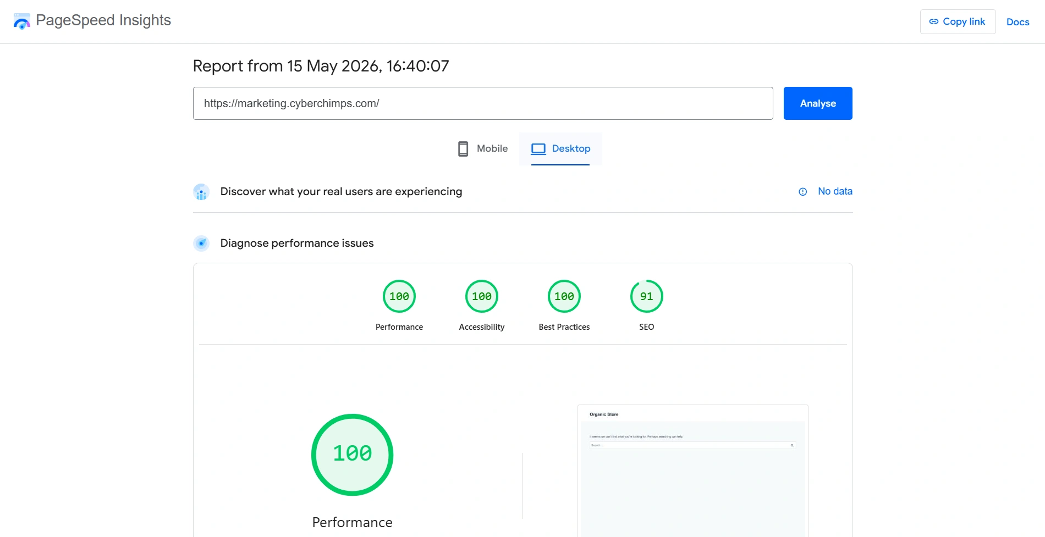Open the Docs link

[1018, 22]
